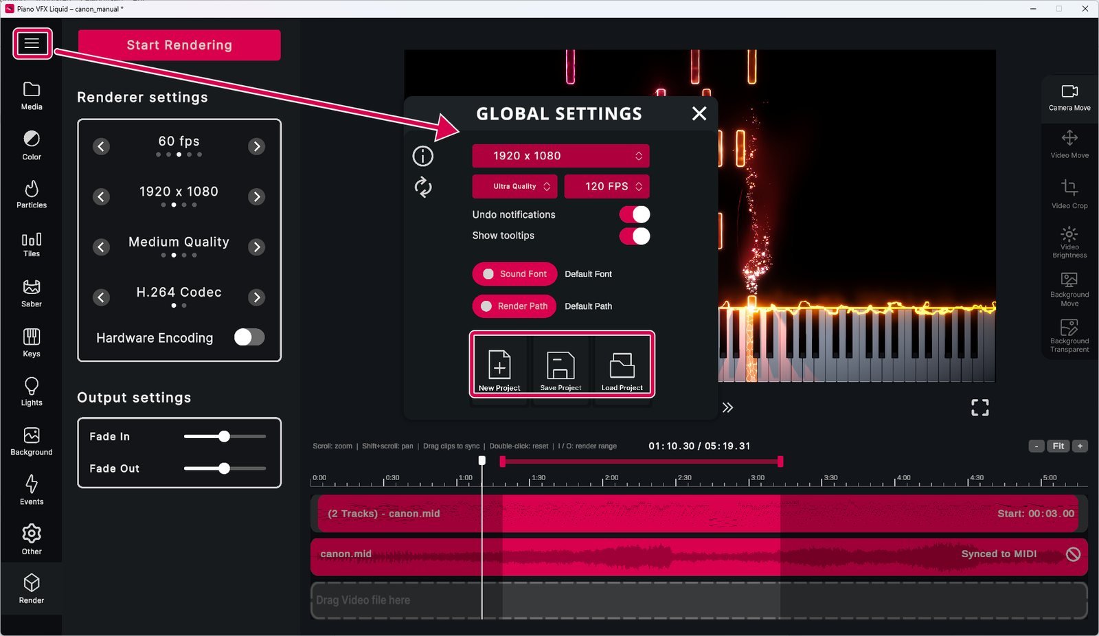Select the Video Move tool
This screenshot has height=636, width=1099.
click(x=1069, y=145)
